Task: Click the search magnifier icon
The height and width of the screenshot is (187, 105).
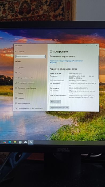Action: (44, 56)
